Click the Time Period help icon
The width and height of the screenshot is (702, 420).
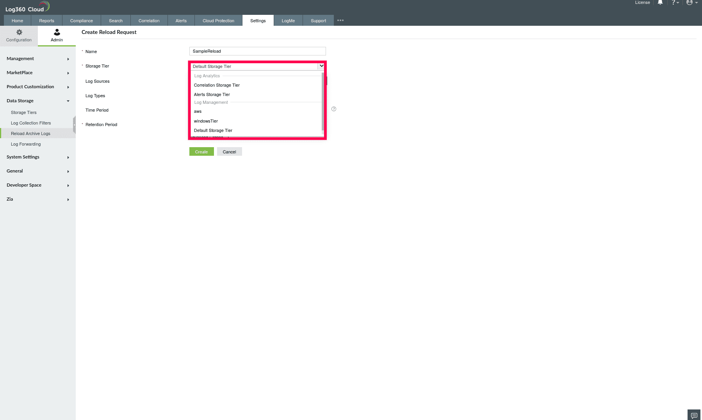click(x=334, y=109)
